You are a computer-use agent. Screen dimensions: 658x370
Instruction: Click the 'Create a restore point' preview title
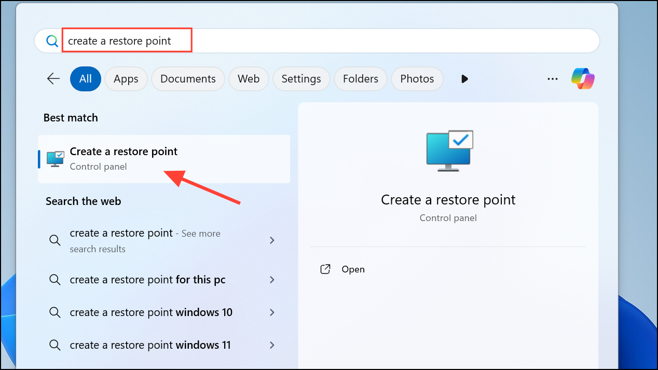(448, 200)
